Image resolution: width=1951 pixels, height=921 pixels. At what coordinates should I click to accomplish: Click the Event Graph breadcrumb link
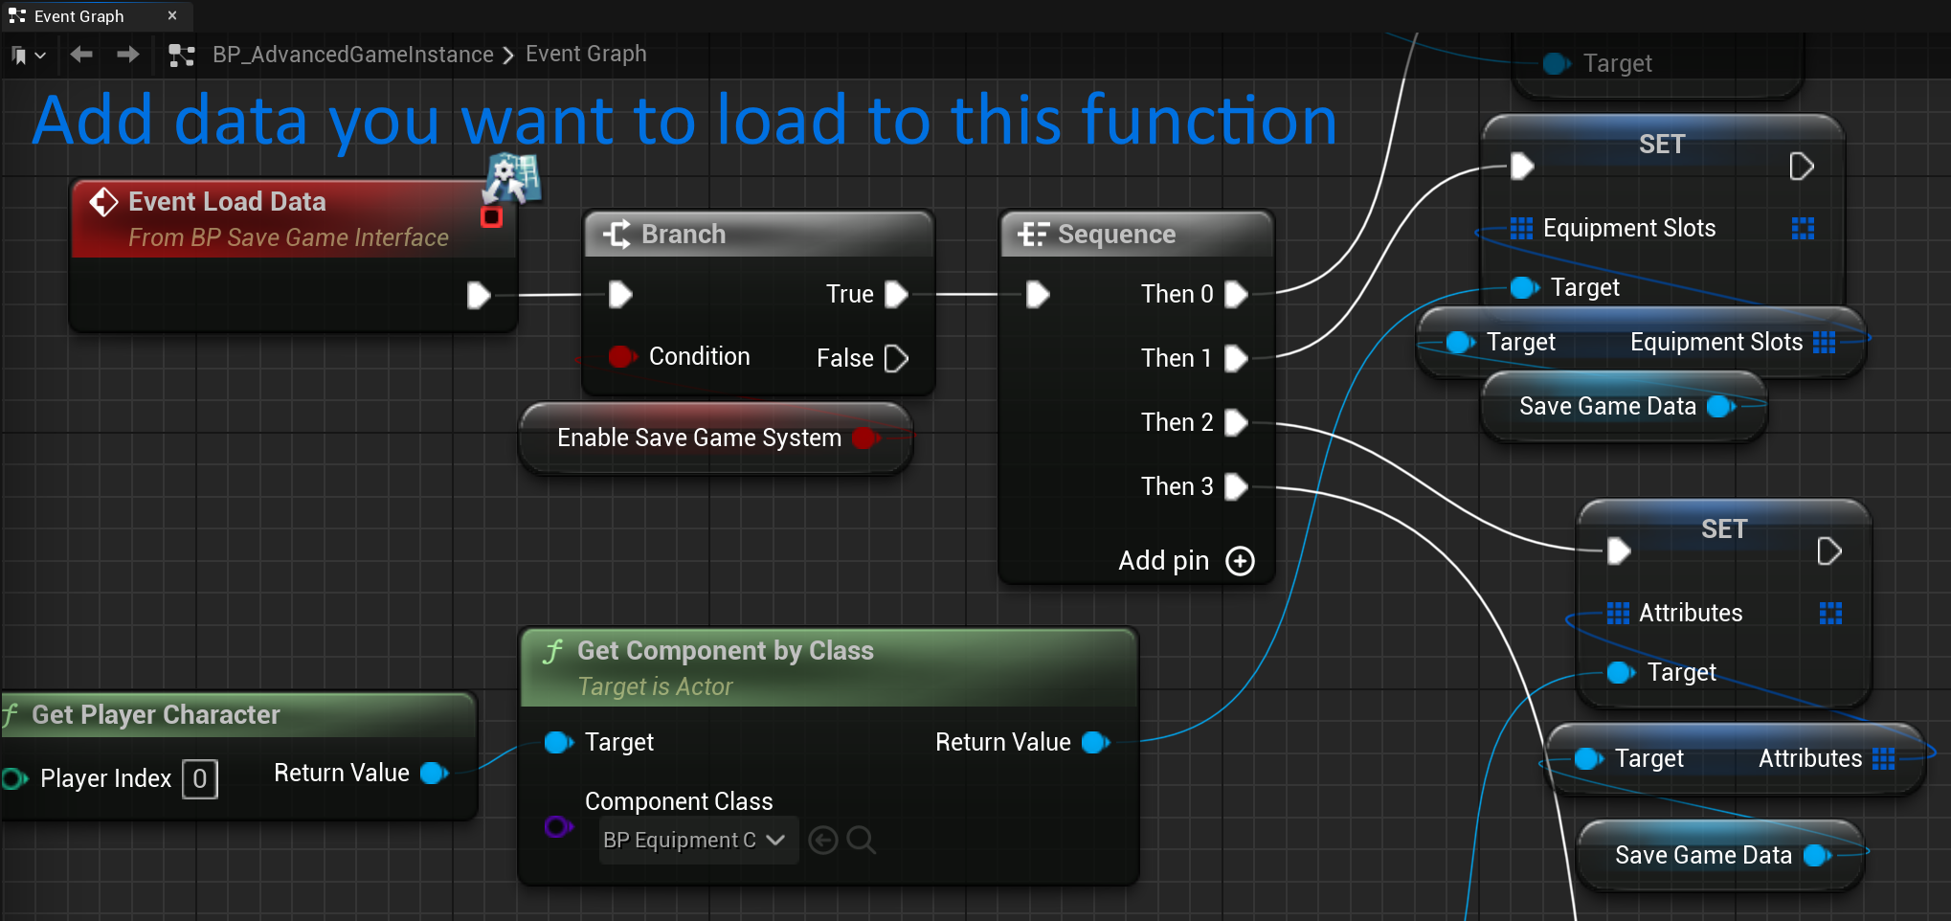tap(586, 55)
